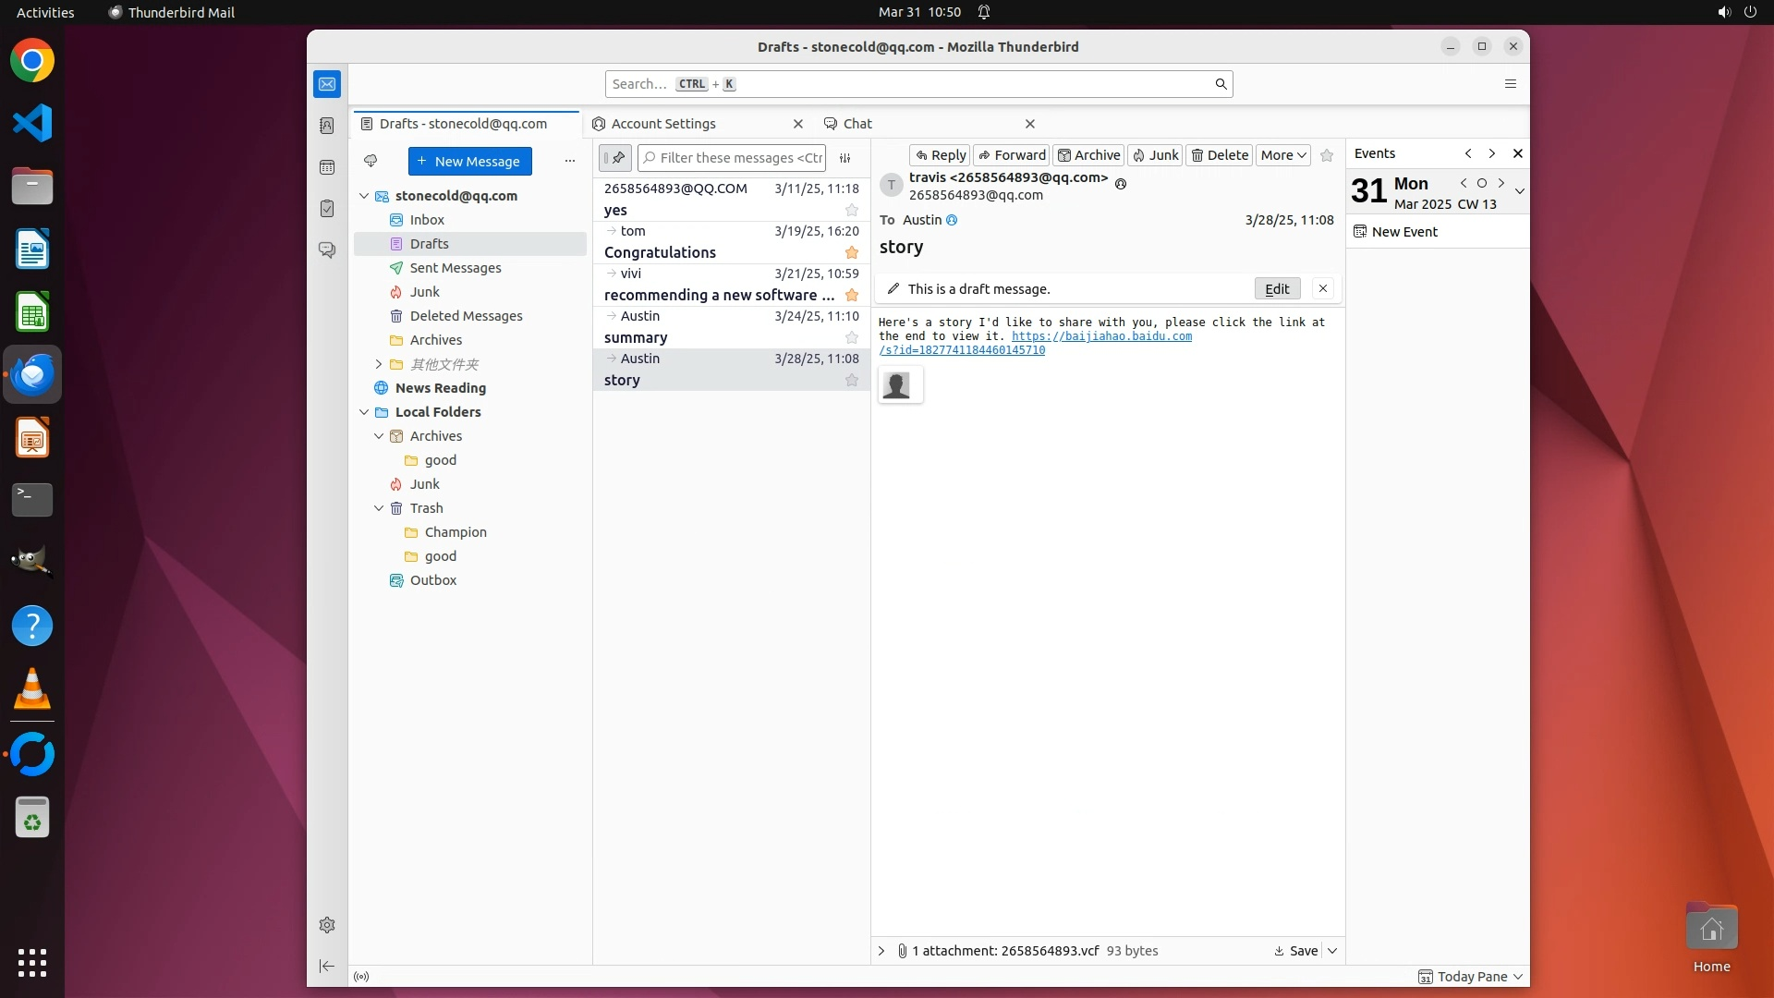The height and width of the screenshot is (998, 1774).
Task: Open the Calendar space icon
Action: (x=327, y=167)
